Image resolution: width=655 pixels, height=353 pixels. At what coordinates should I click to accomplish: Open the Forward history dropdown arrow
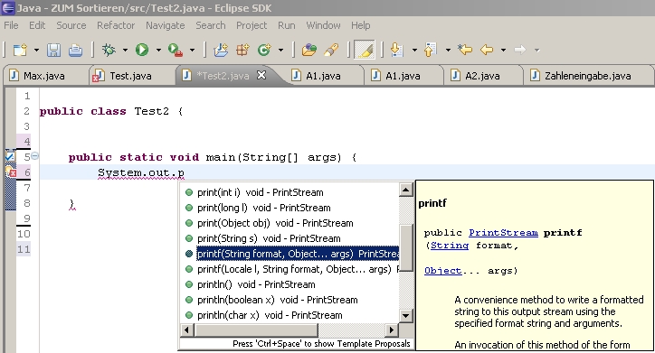[536, 51]
